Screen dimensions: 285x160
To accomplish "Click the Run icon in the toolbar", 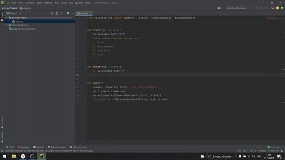I will coord(252,8).
